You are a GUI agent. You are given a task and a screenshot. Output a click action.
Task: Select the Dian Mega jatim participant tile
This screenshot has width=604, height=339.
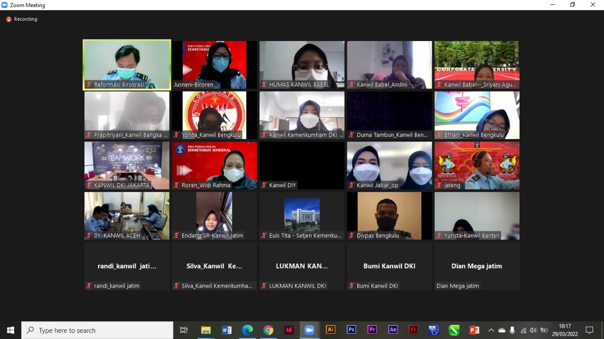477,266
